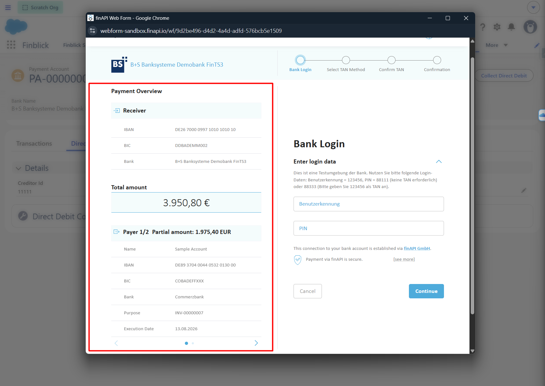
Task: Open user profile avatar in Salesforce
Action: [530, 27]
